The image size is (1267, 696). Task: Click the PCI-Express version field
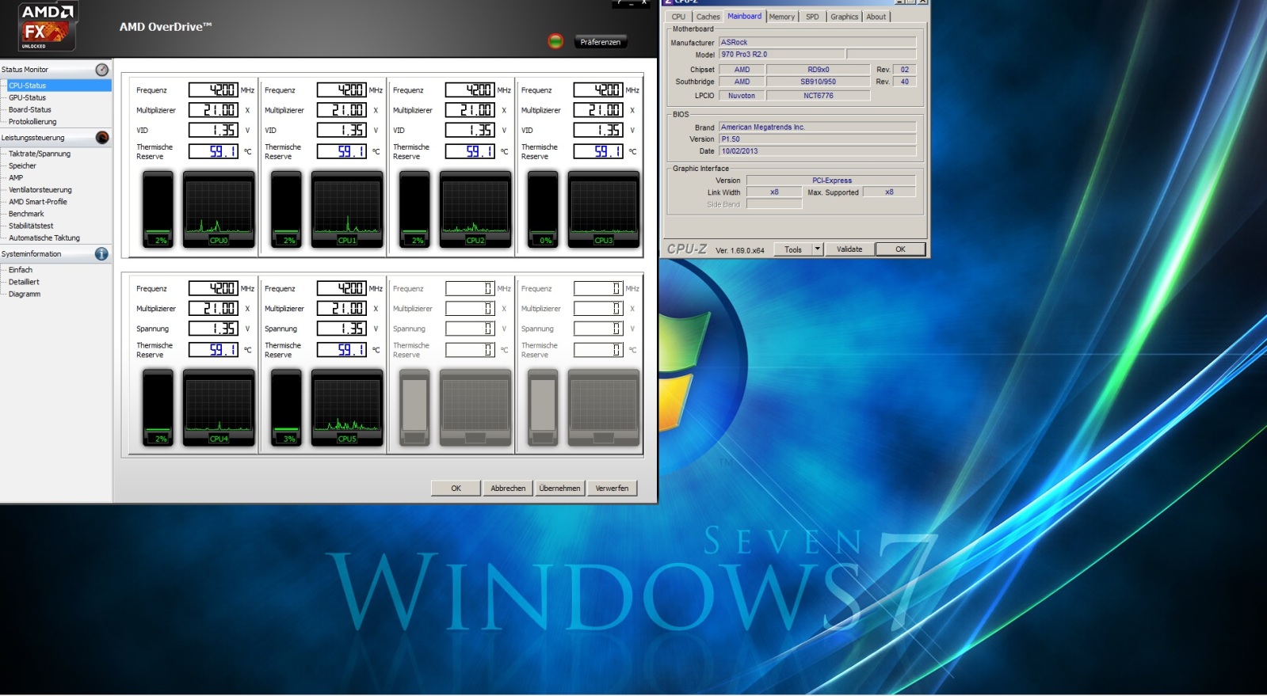[x=831, y=181]
